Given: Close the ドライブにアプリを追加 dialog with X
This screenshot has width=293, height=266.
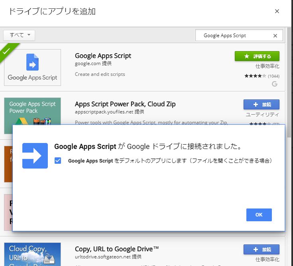Looking at the screenshot, I should (x=277, y=11).
